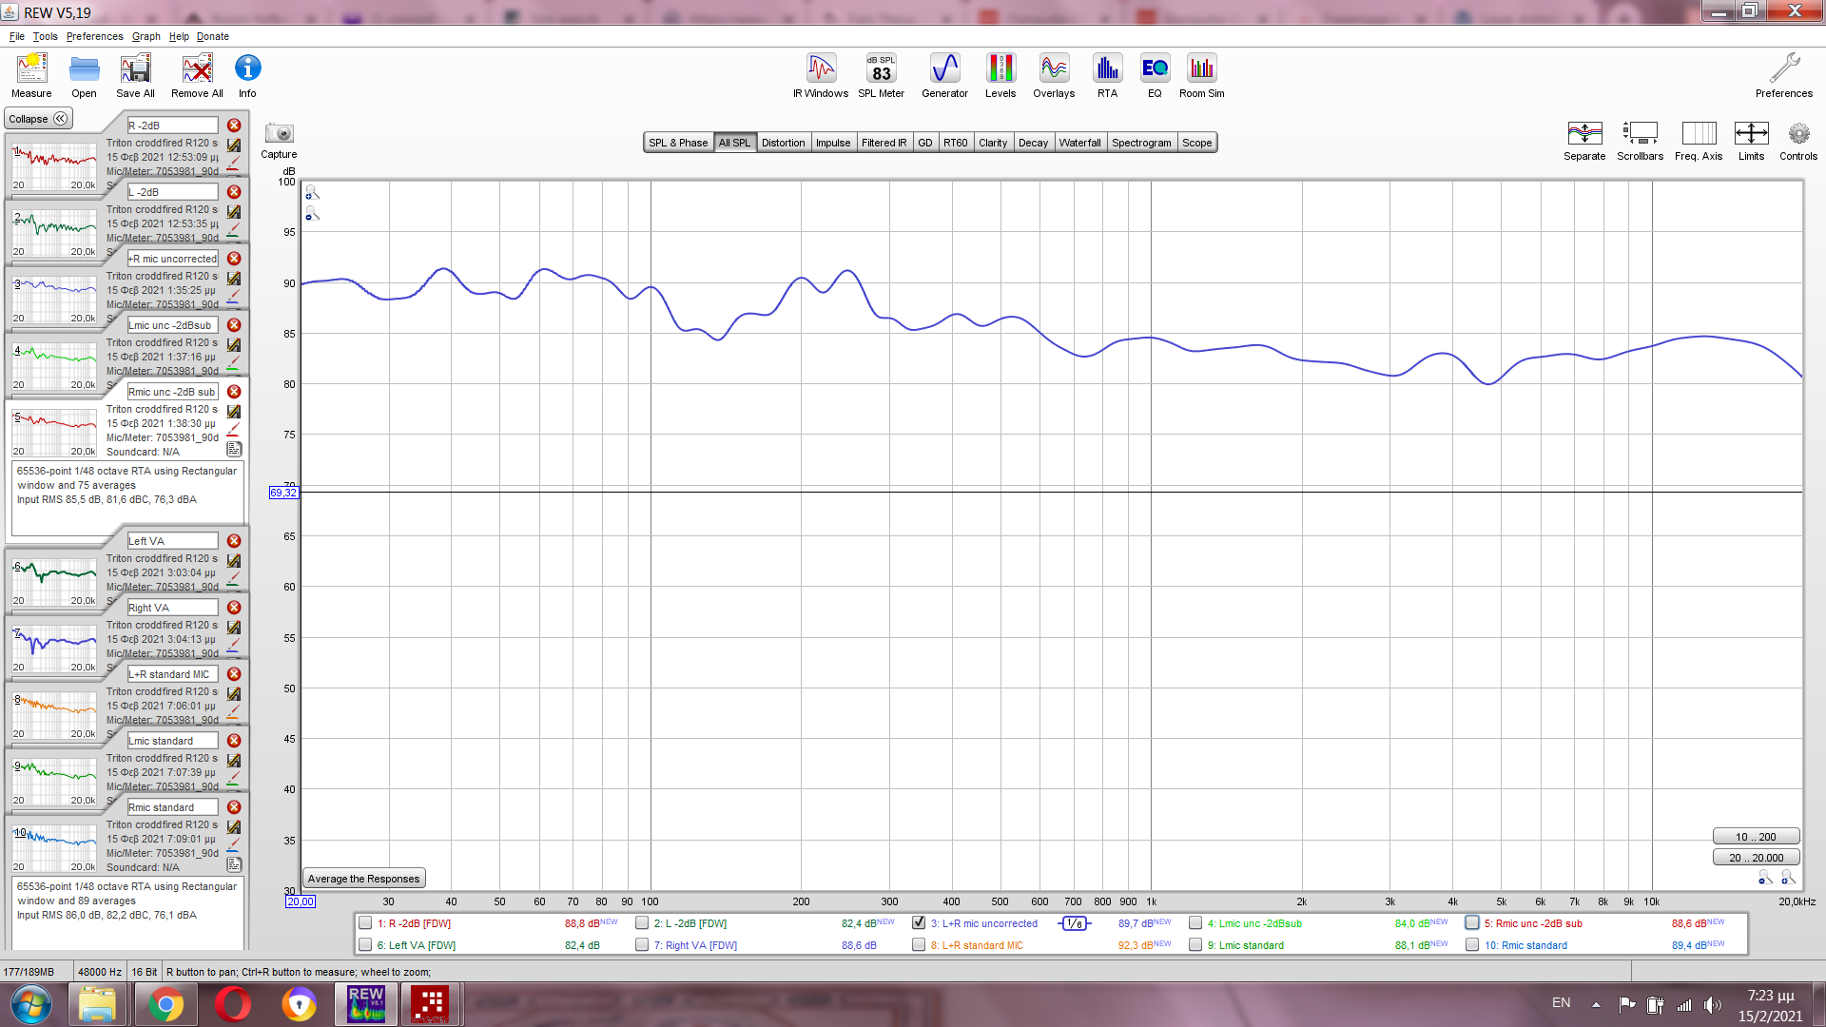Screen dimensions: 1826x1027
Task: Open the graph Controls gear
Action: point(1797,134)
